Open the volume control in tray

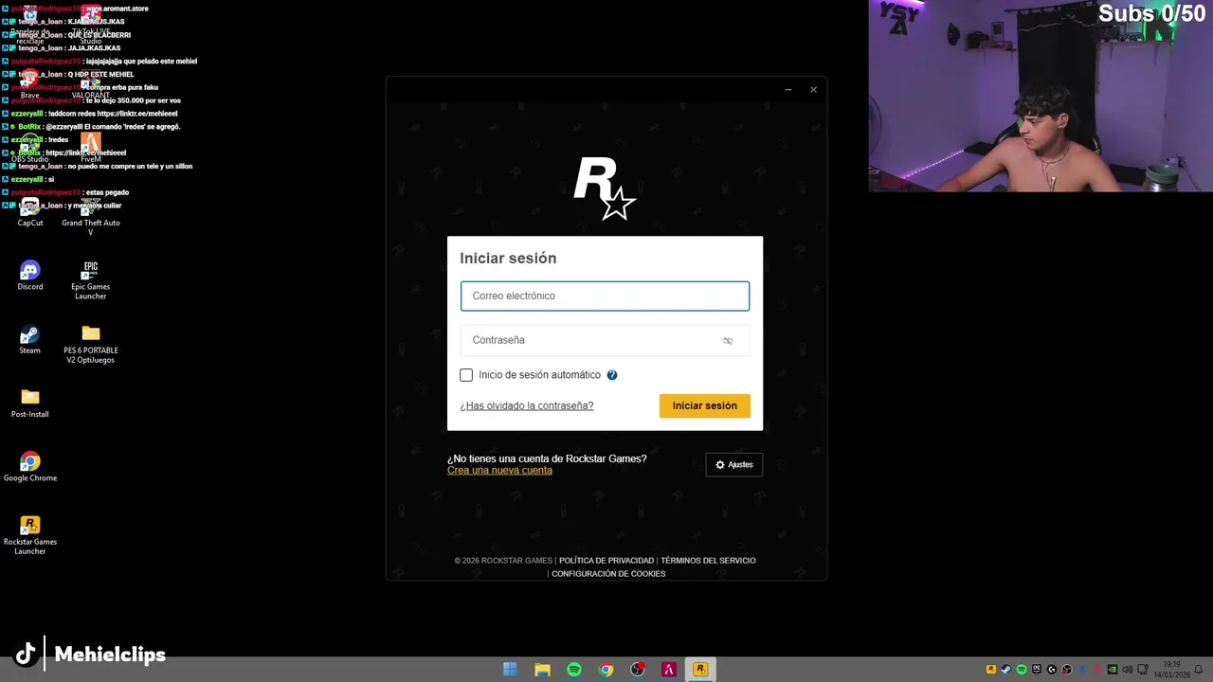[x=1128, y=670]
